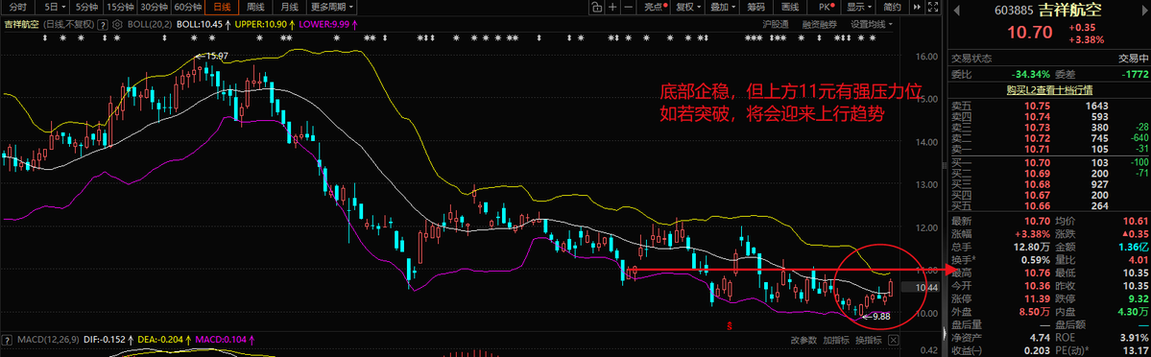Click the 吉祥航空 chart title name
The width and height of the screenshot is (1151, 357).
(x=22, y=23)
